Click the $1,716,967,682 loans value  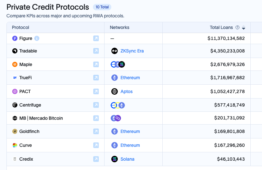[227, 78]
